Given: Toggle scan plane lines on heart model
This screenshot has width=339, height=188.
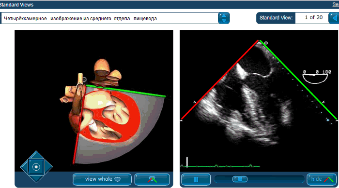Looking at the screenshot, I should point(152,179).
